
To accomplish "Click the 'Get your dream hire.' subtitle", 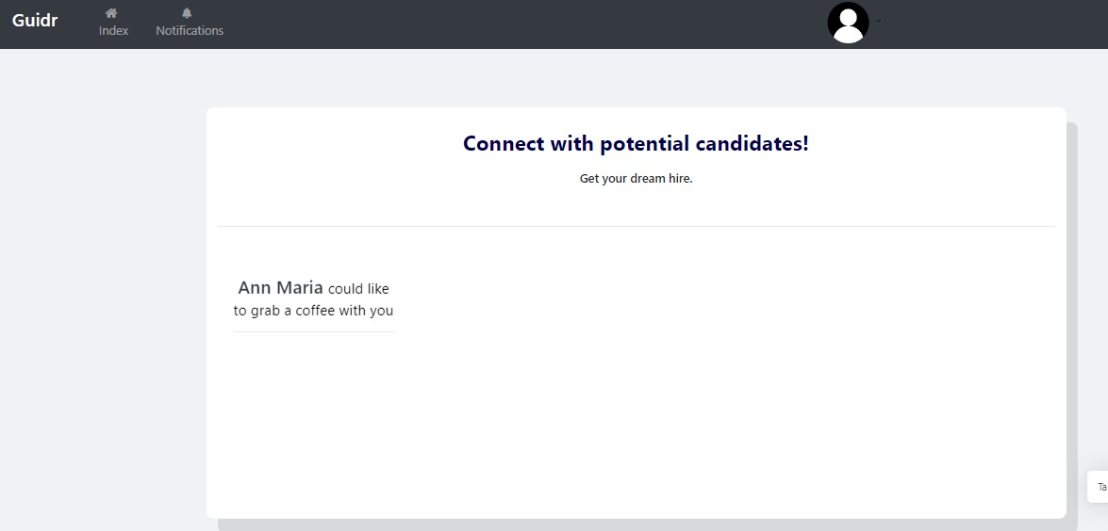I will [x=636, y=179].
